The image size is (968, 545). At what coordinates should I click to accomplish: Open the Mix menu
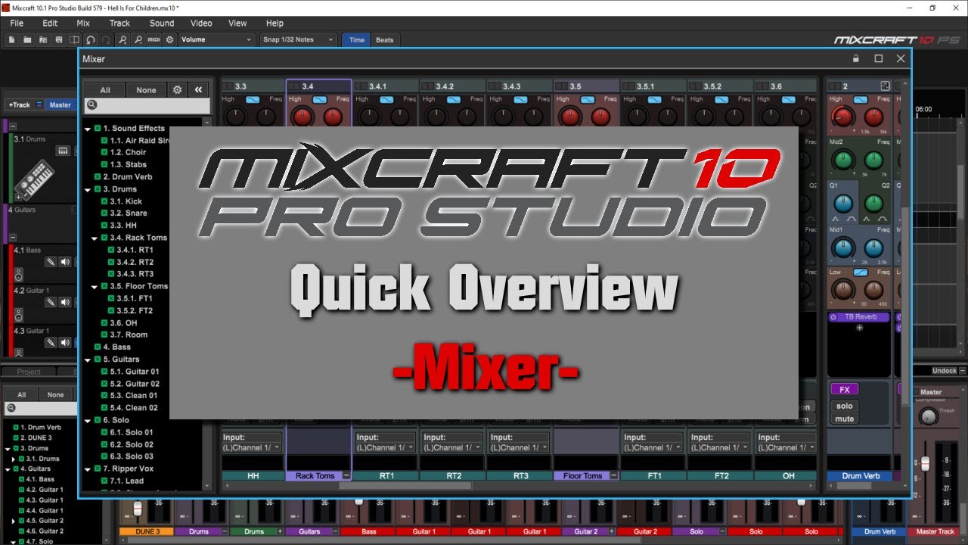(83, 23)
